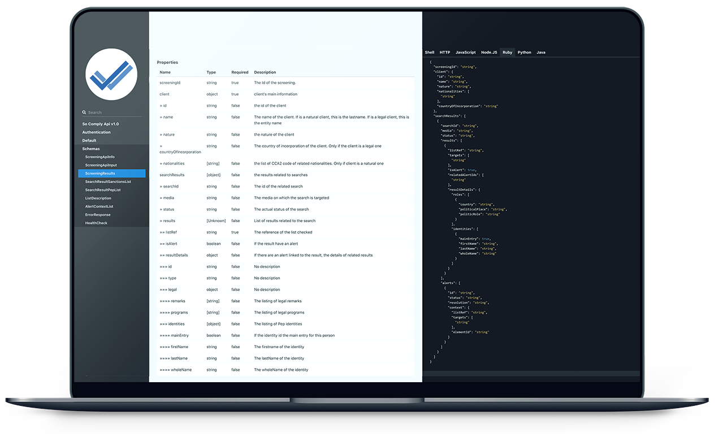Select the highlighted ScreeningResults sidebar entry

[x=112, y=174]
